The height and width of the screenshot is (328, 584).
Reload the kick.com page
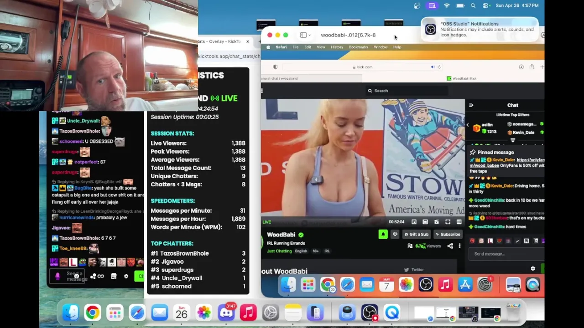coord(439,67)
